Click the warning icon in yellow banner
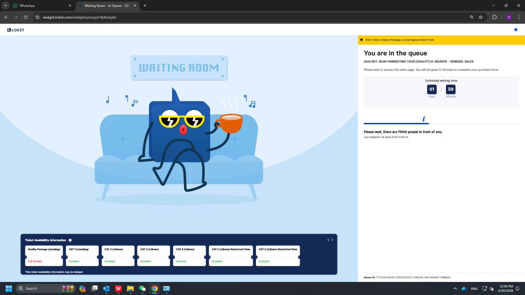The image size is (525, 295). coord(361,40)
